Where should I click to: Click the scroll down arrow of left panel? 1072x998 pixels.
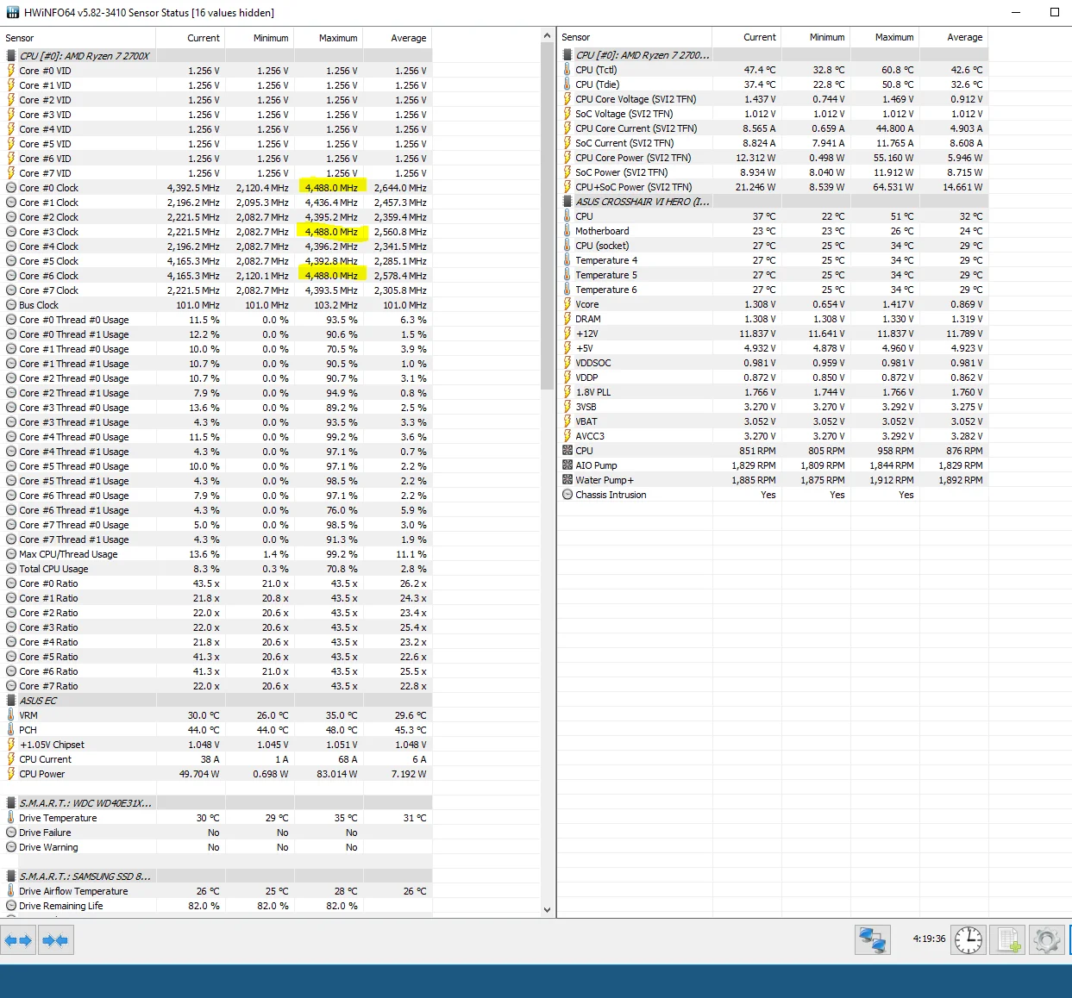pos(547,909)
